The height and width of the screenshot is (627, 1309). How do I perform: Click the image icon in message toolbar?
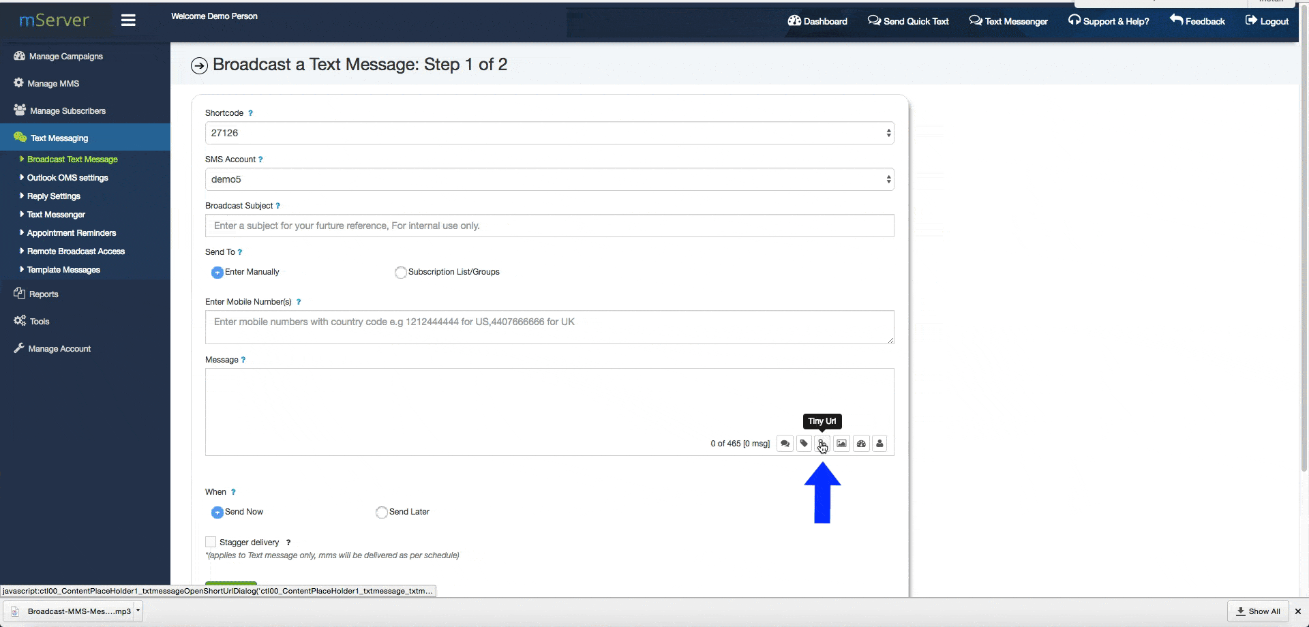click(x=841, y=444)
